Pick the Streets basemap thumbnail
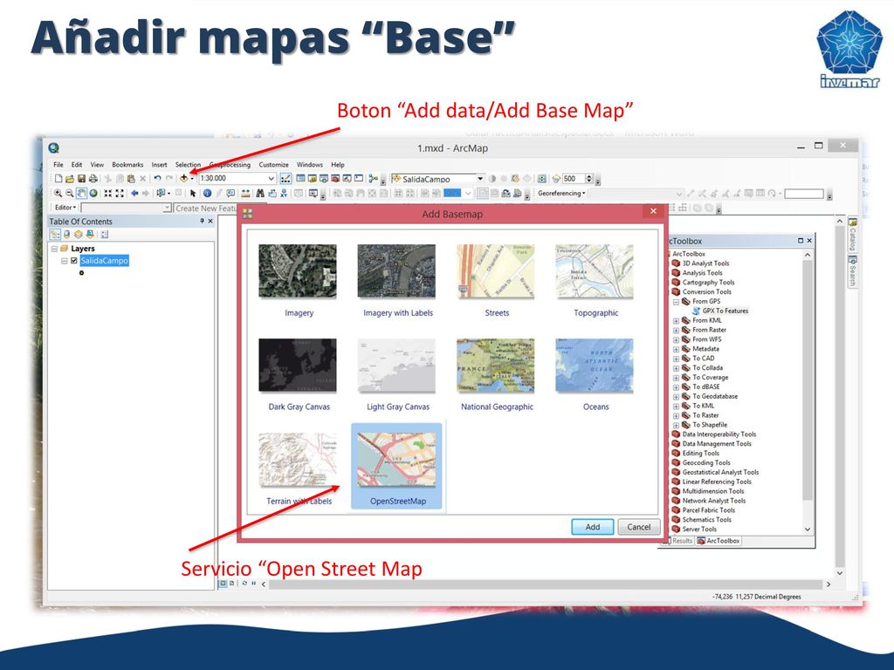 point(496,271)
